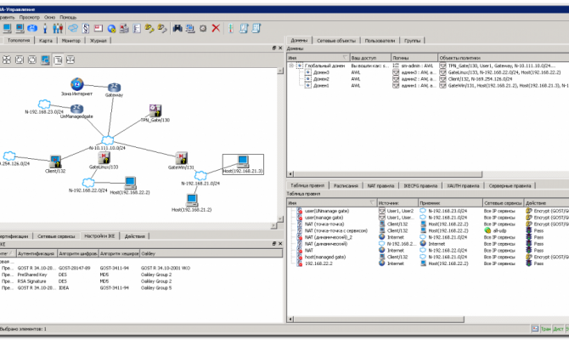Click the rules table horizontal scrollbar

click(379, 320)
